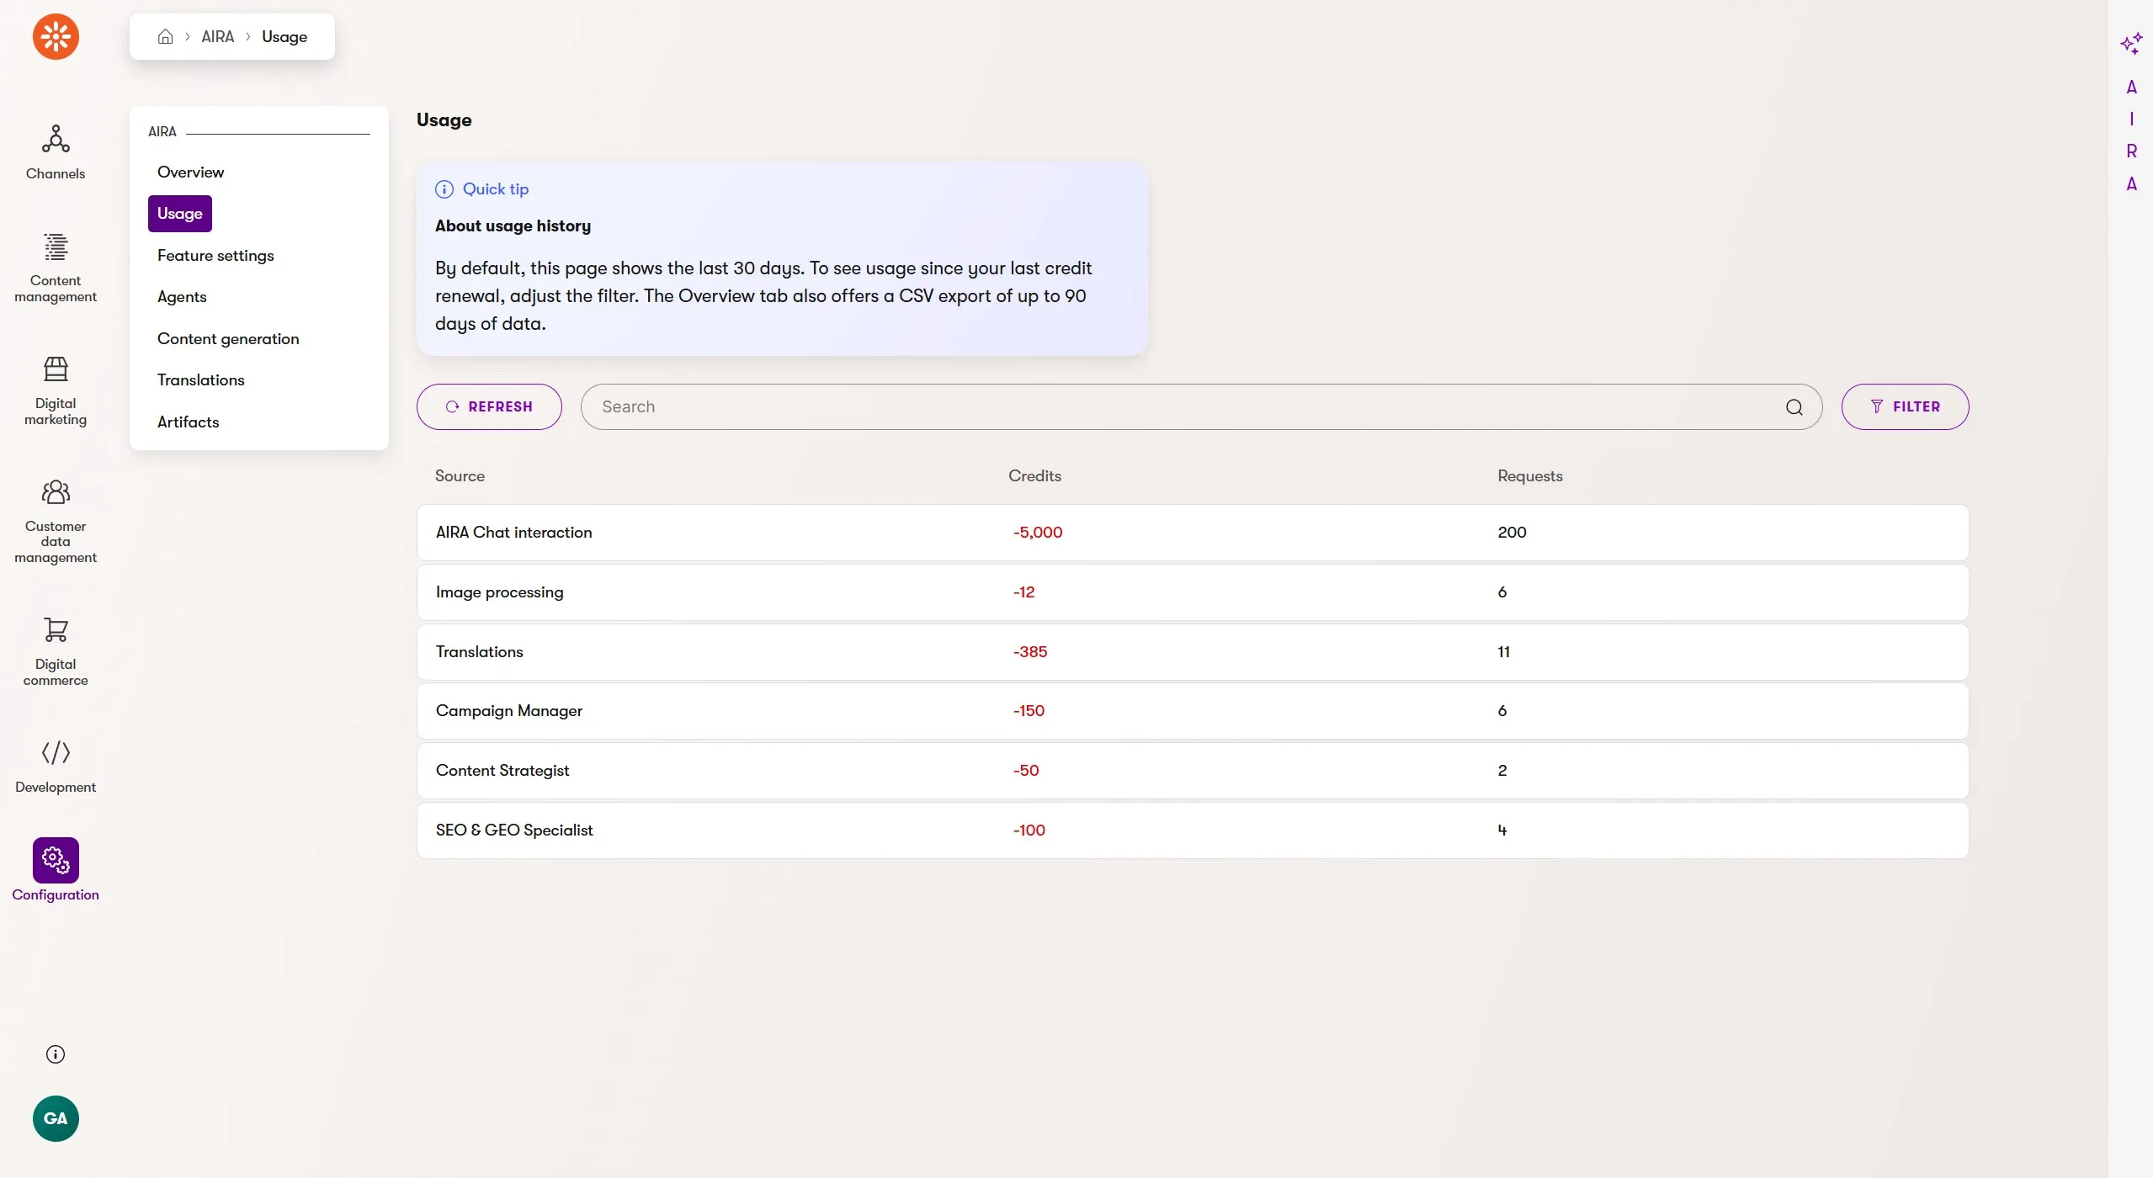This screenshot has width=2153, height=1178.
Task: Click the Refresh button
Action: click(x=489, y=407)
